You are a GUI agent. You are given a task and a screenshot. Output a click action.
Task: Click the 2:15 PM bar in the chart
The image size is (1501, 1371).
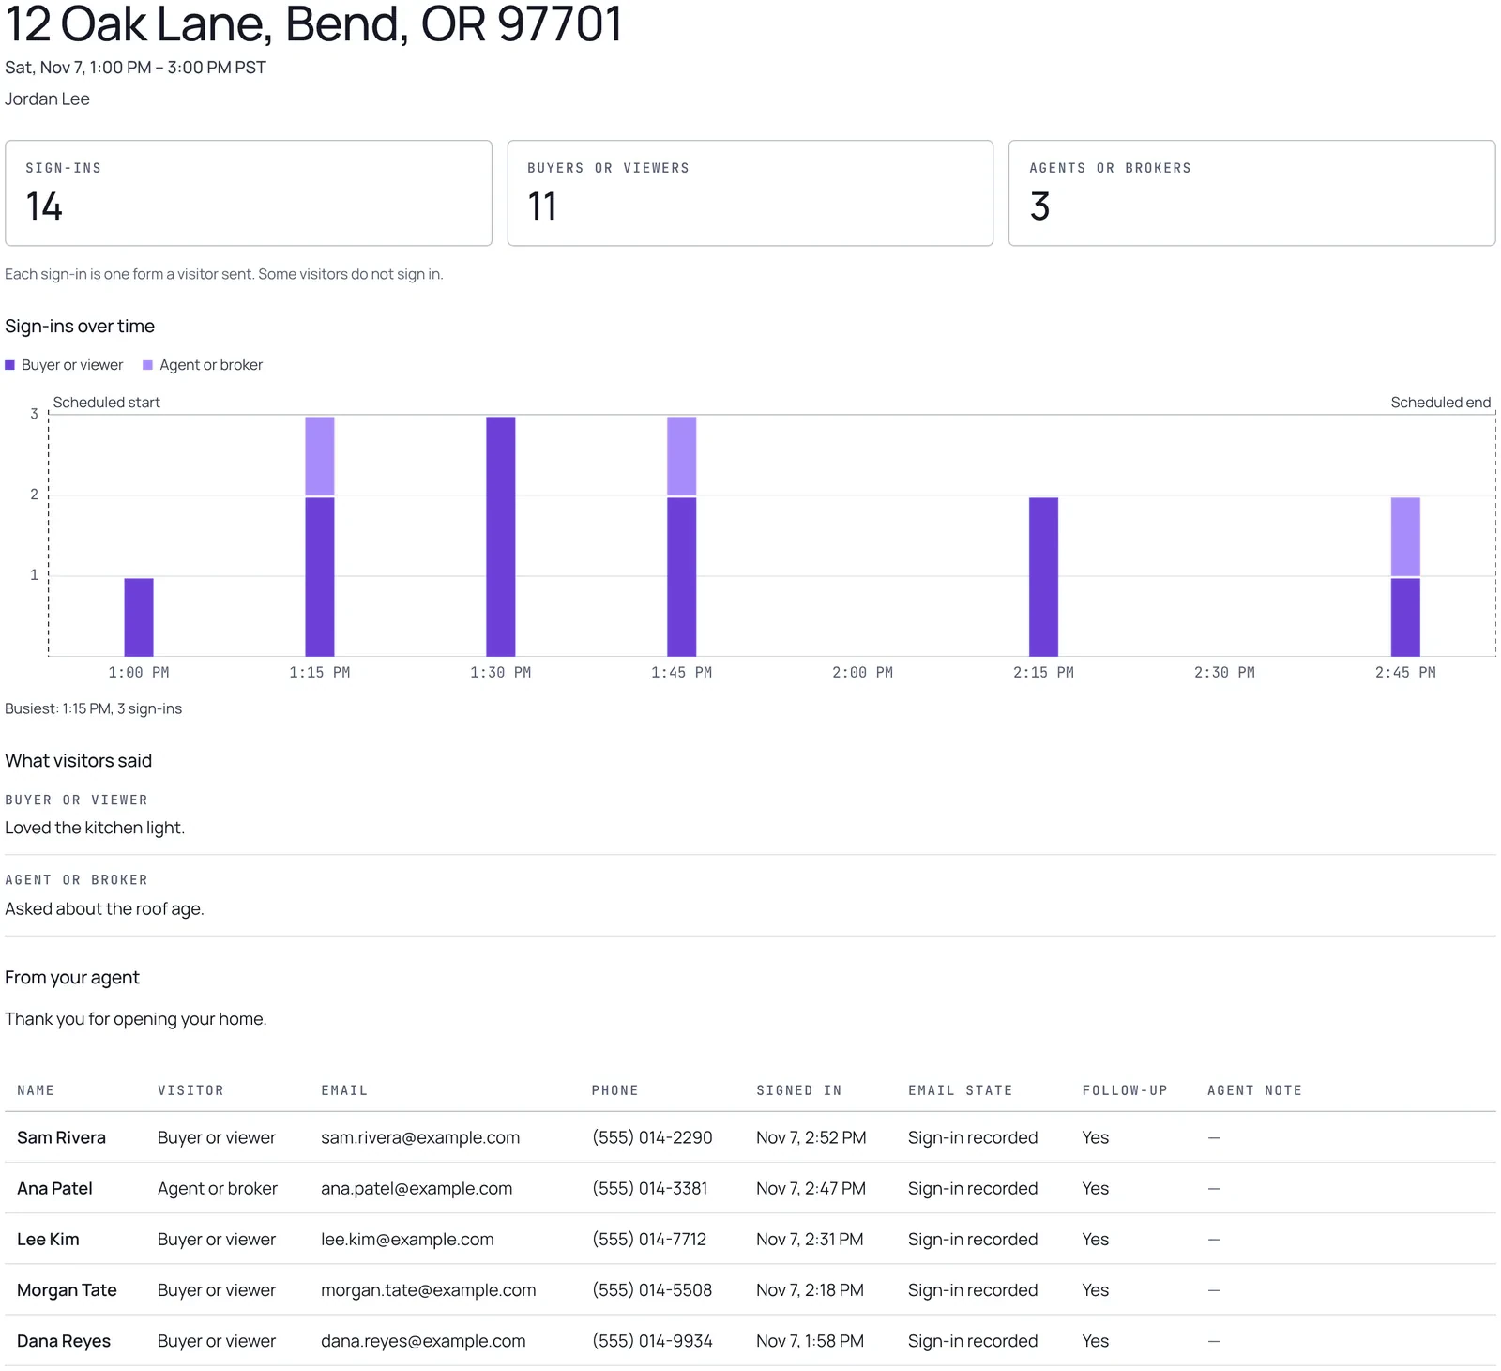(x=1043, y=576)
